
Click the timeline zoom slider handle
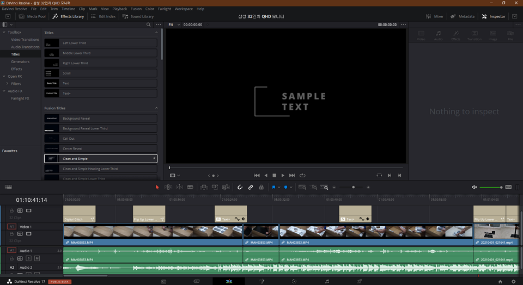click(353, 187)
